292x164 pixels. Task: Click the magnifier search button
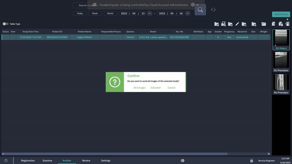click(200, 10)
